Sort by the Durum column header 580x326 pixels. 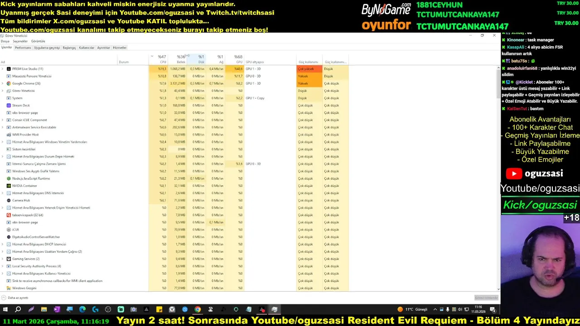pos(133,59)
